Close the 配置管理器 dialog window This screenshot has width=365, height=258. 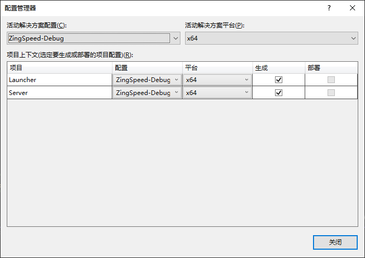coord(353,8)
